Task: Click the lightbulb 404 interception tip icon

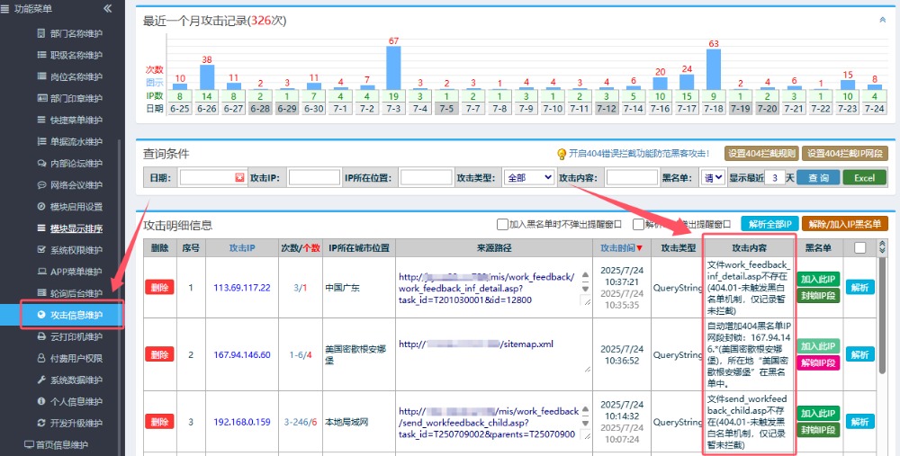Action: (562, 154)
